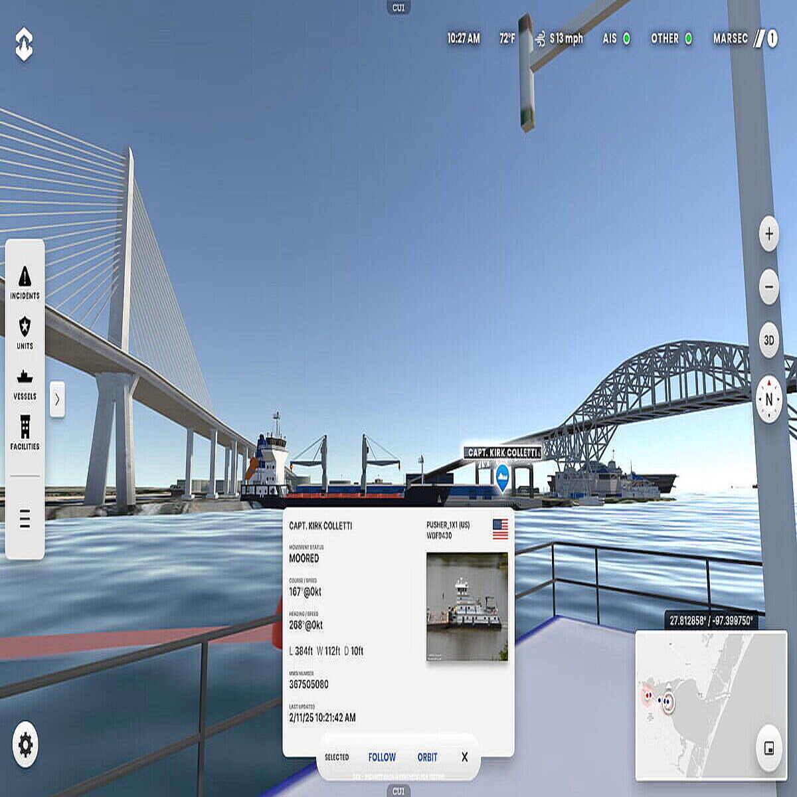Click the Capt. Kirk Colletti vessel photo

click(x=467, y=607)
